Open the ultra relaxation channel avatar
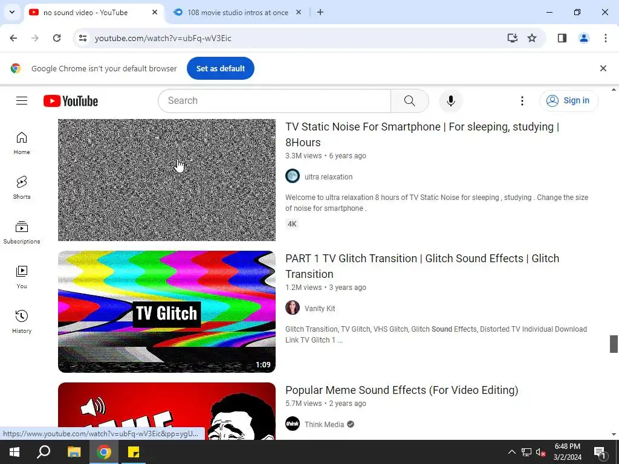This screenshot has width=619, height=464. point(293,176)
